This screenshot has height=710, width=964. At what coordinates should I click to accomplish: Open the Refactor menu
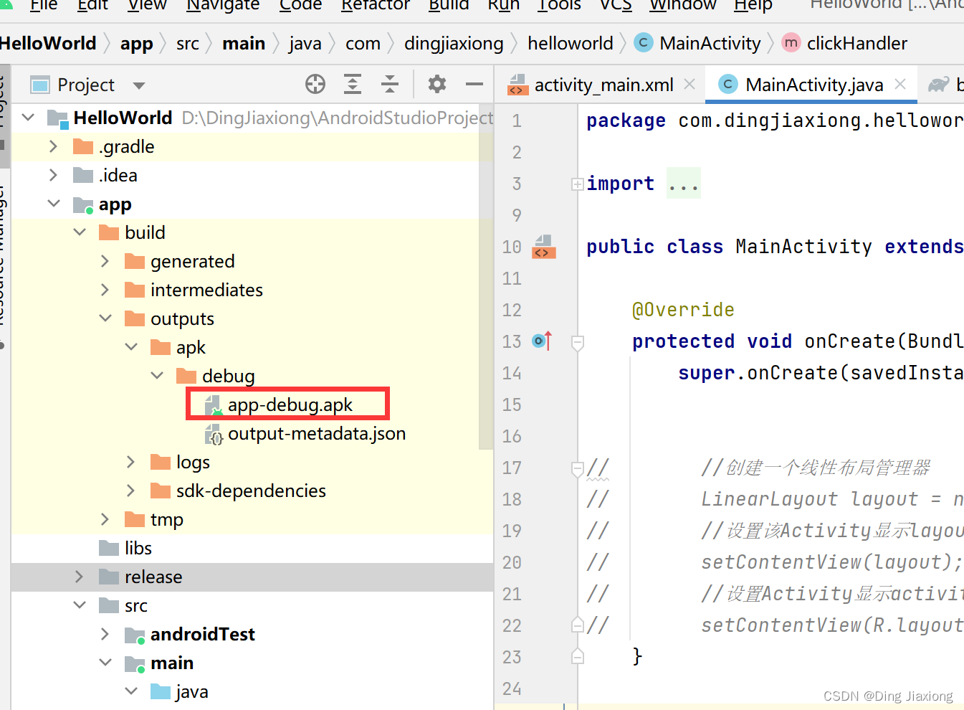tap(376, 5)
